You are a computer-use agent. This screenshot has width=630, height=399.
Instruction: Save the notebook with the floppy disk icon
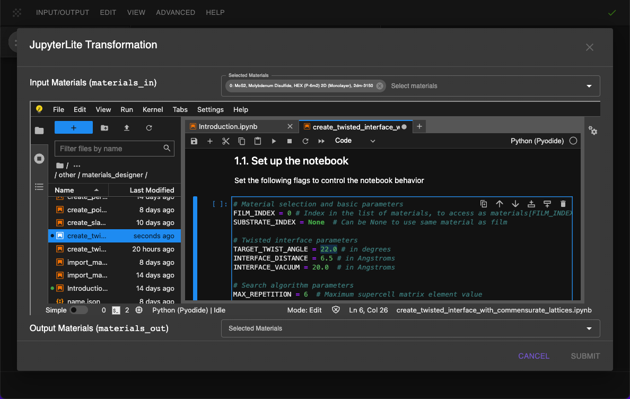[x=194, y=141]
